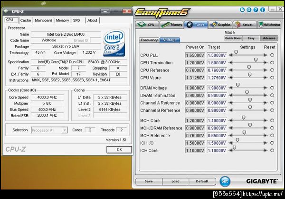Decrease CPU PLL voltage left arrow
Screen dimensions: 285x199
[230, 55]
